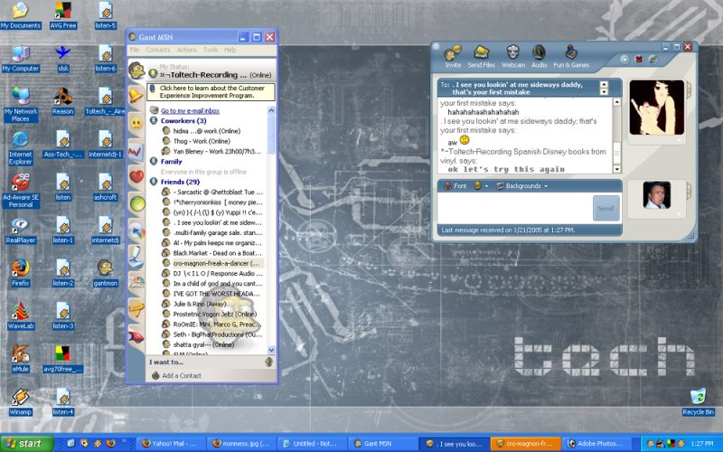Click the Send Files icon in chat window
This screenshot has height=452, width=723.
(x=481, y=57)
